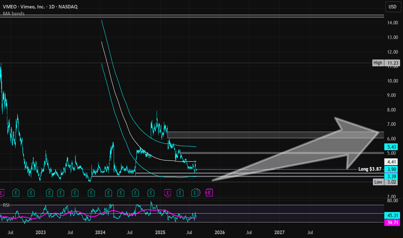Open the USD currency selector
Viewport: 403px width, 238px height.
(x=393, y=7)
